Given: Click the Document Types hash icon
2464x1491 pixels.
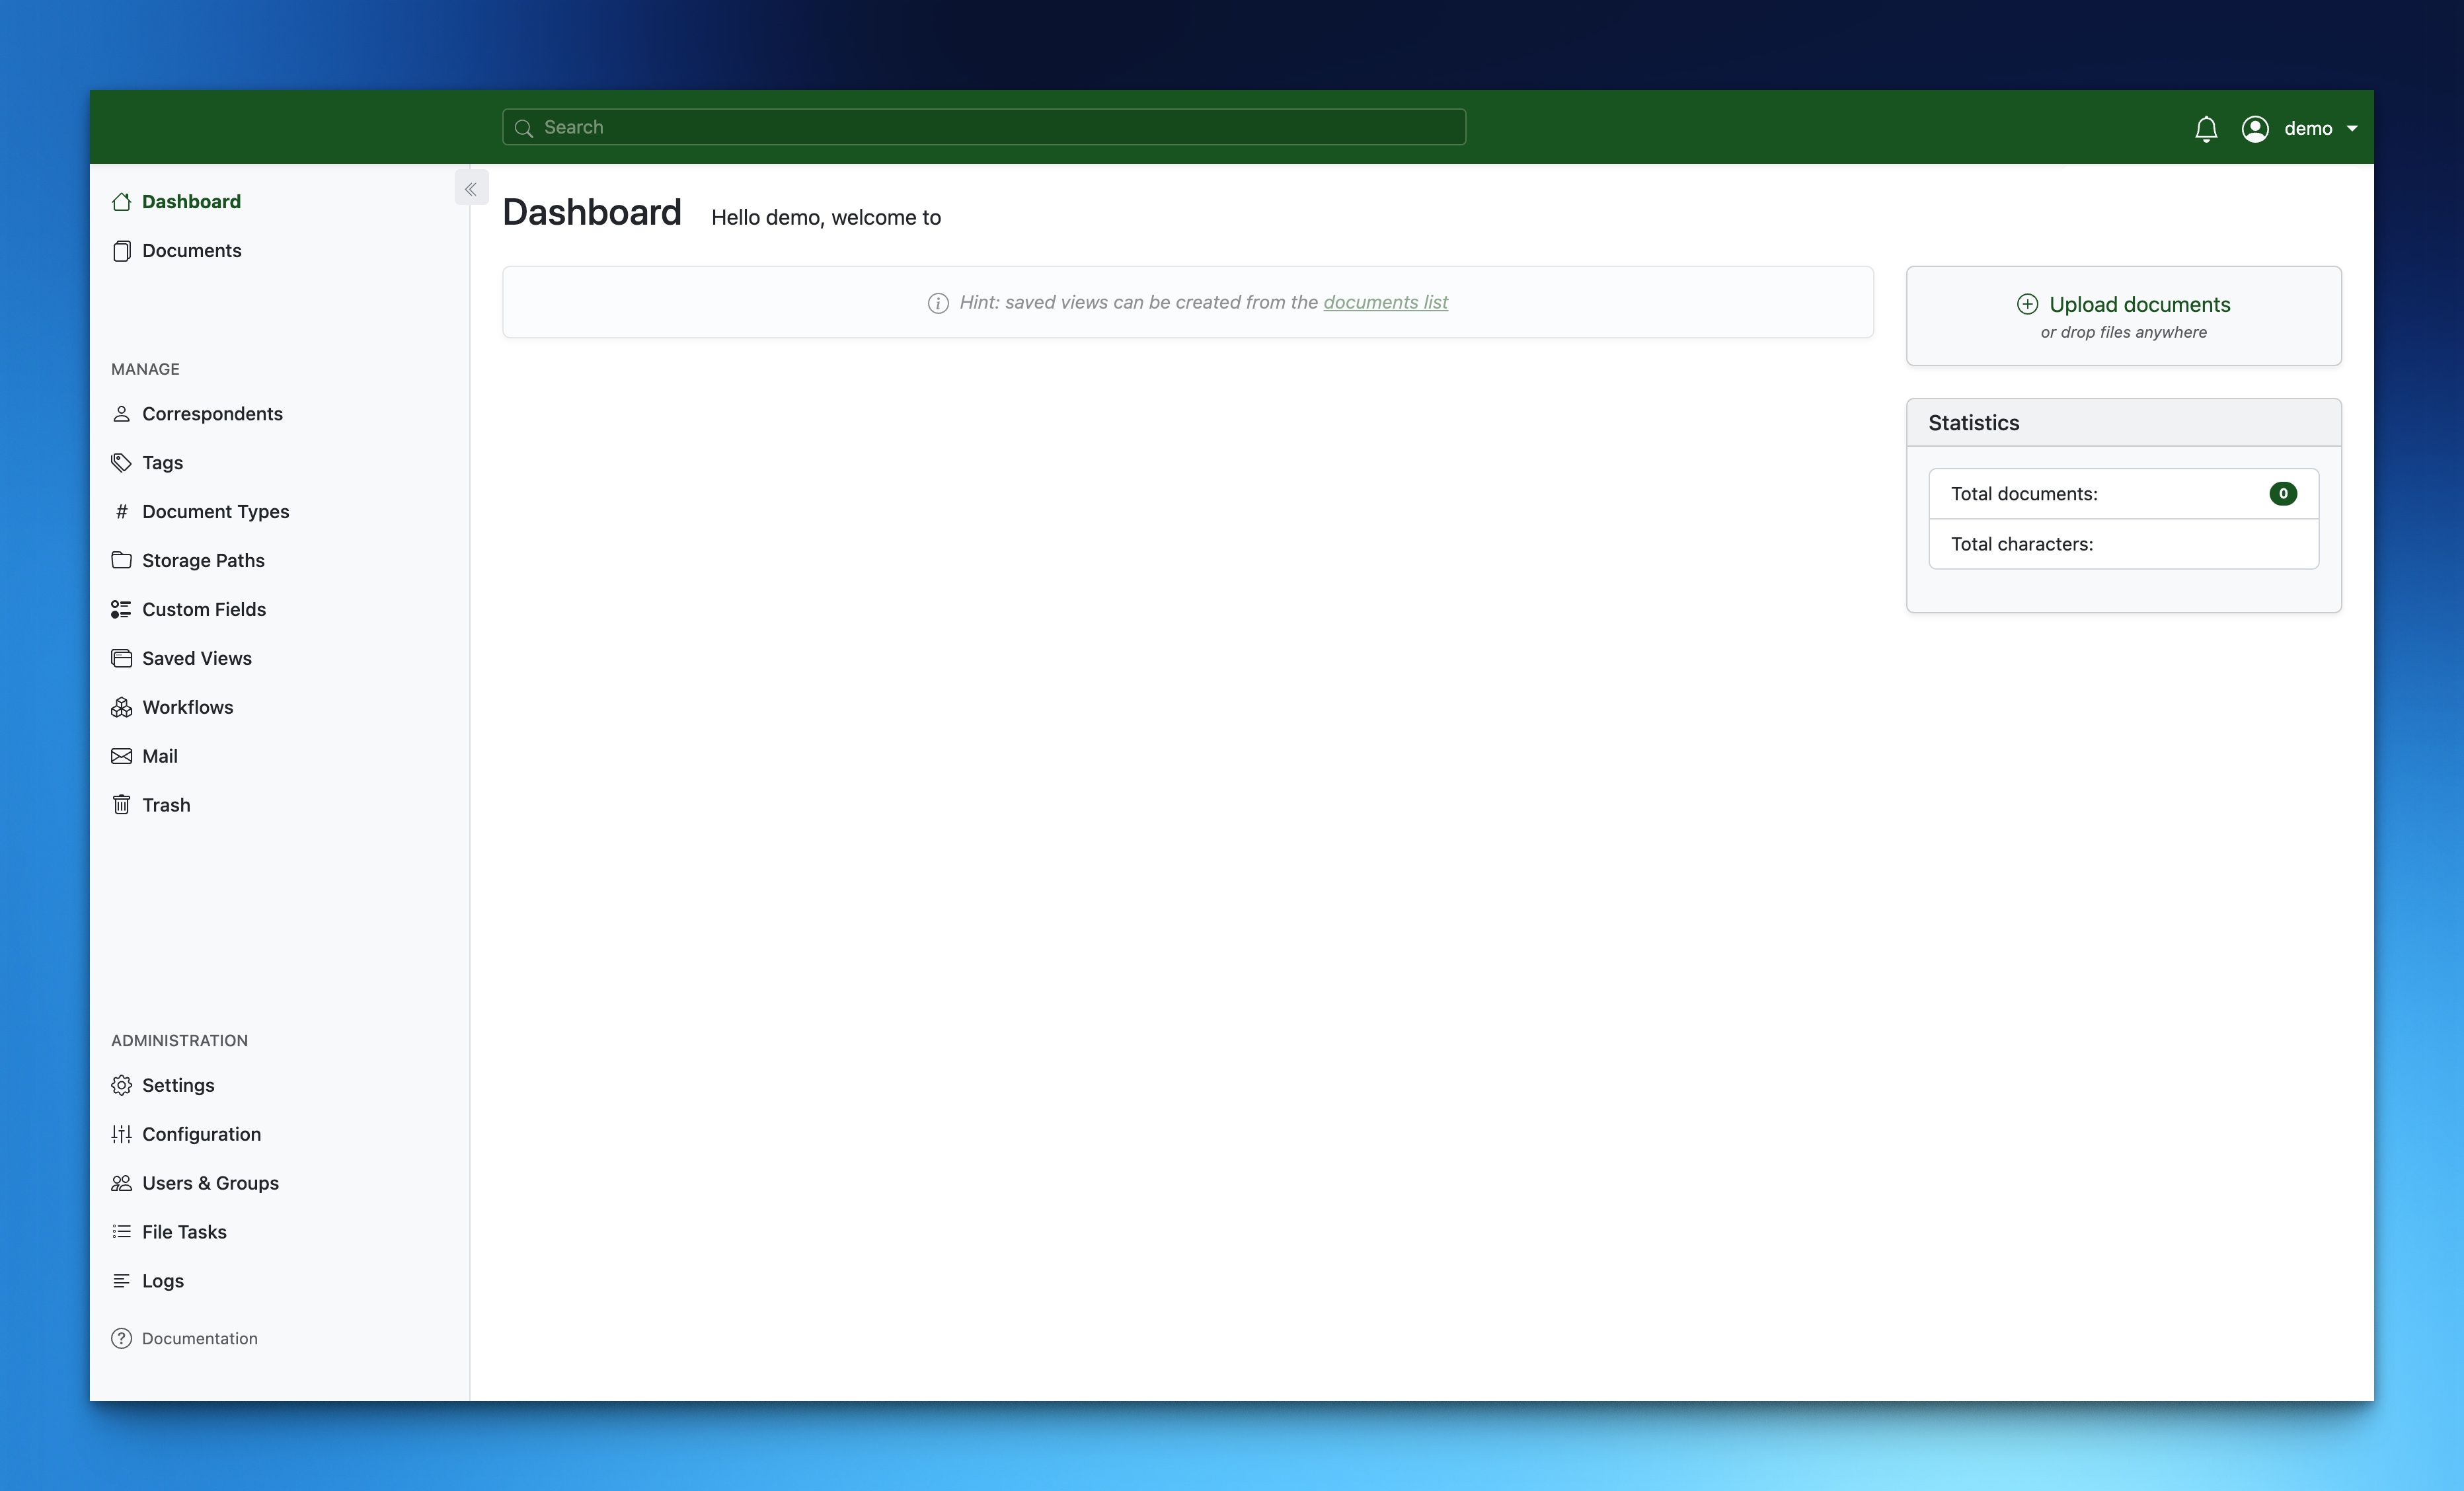Looking at the screenshot, I should click(122, 511).
